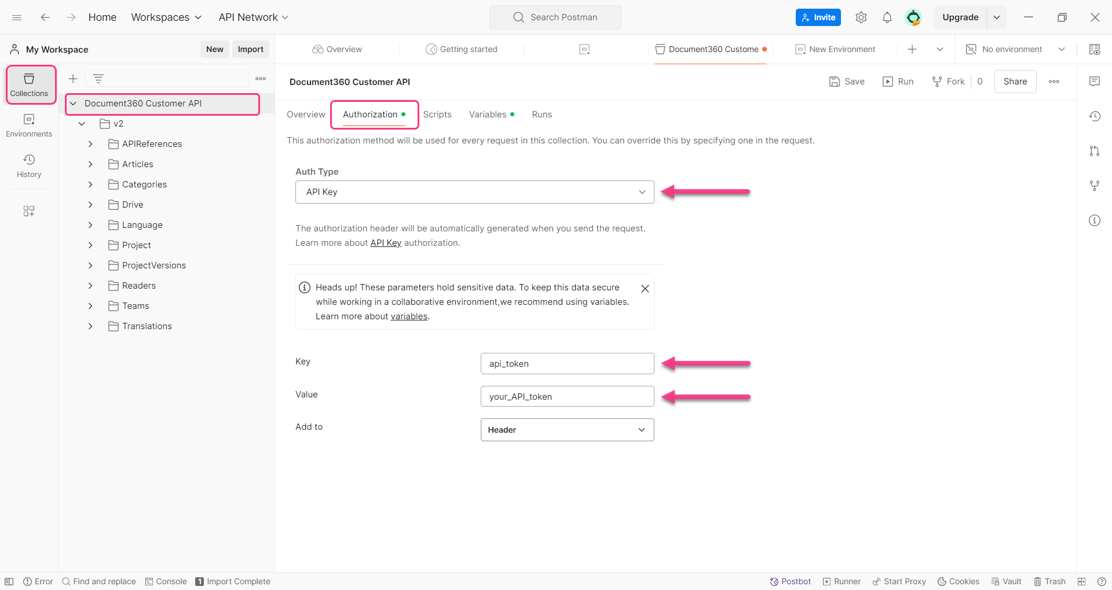Click the Key input field
1112x590 pixels.
[568, 364]
